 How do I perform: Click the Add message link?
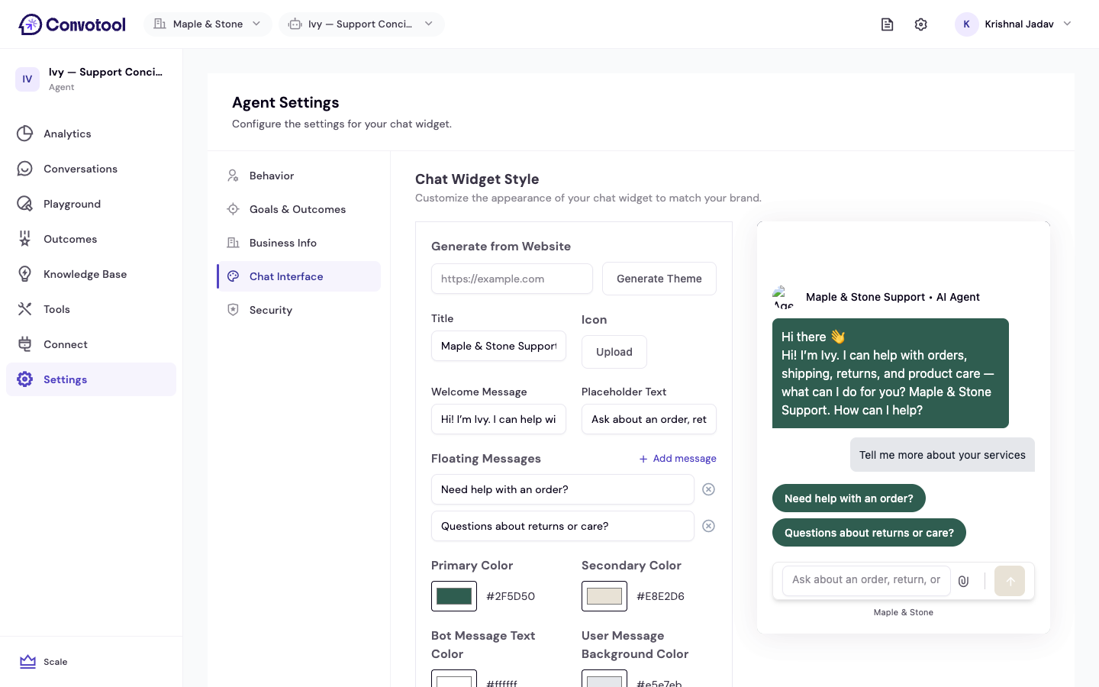pos(678,459)
